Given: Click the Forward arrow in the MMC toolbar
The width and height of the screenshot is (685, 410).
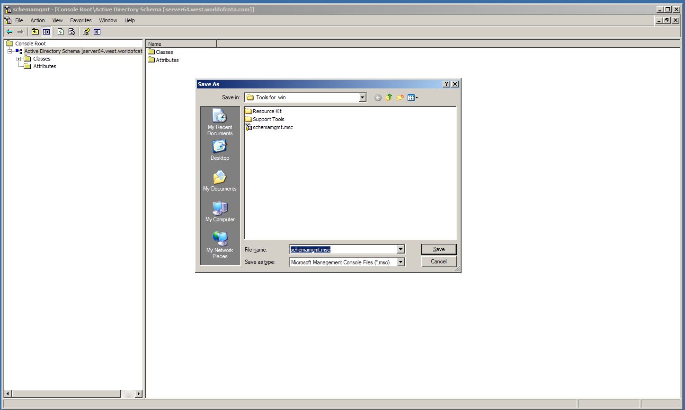Looking at the screenshot, I should pos(20,32).
